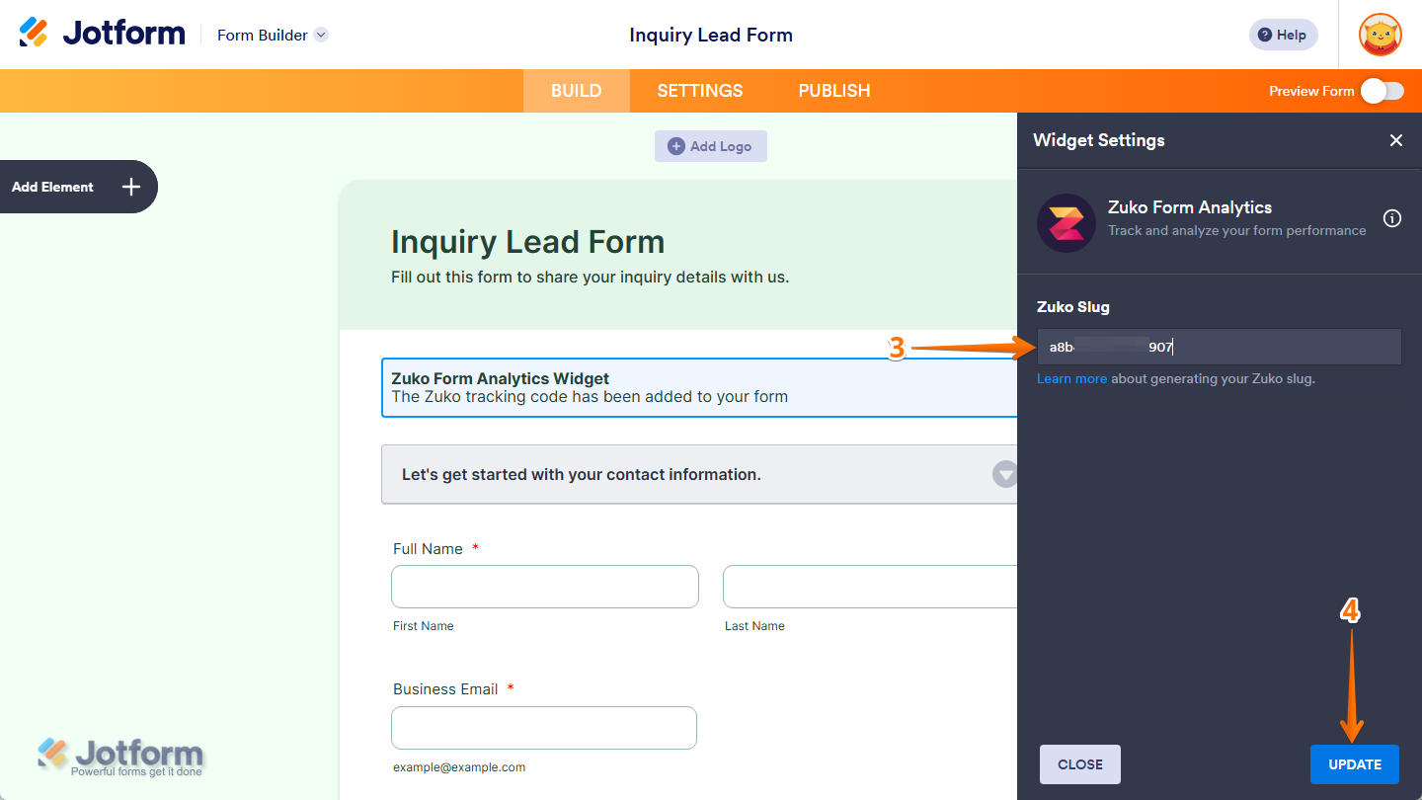
Task: Click the First Name text field
Action: click(x=544, y=586)
